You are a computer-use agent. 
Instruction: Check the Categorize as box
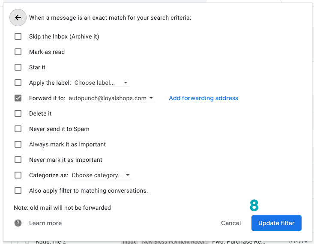pyautogui.click(x=18, y=175)
